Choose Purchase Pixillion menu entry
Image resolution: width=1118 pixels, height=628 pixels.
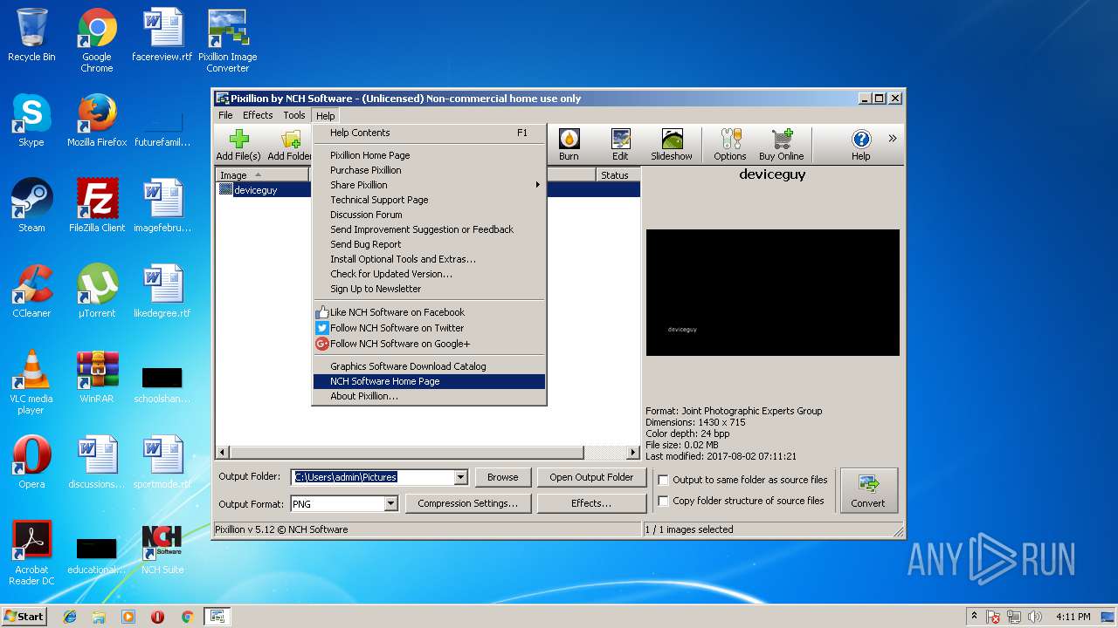click(429, 170)
